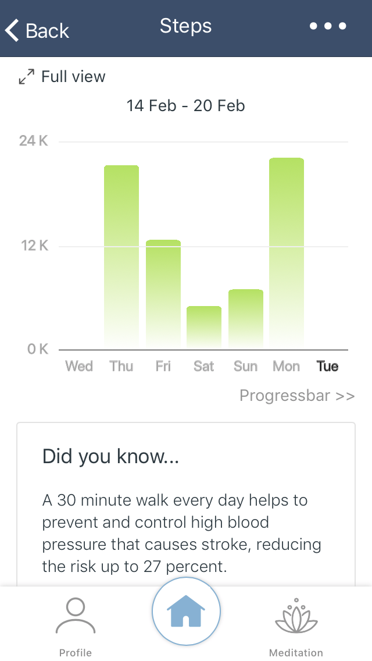Select the Monday steps bar

point(287,253)
